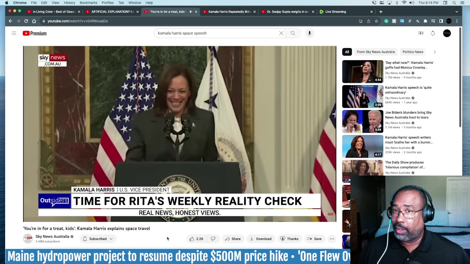Close the Kamala Harris Repeatedly tab
470x264 pixels.
(x=254, y=12)
